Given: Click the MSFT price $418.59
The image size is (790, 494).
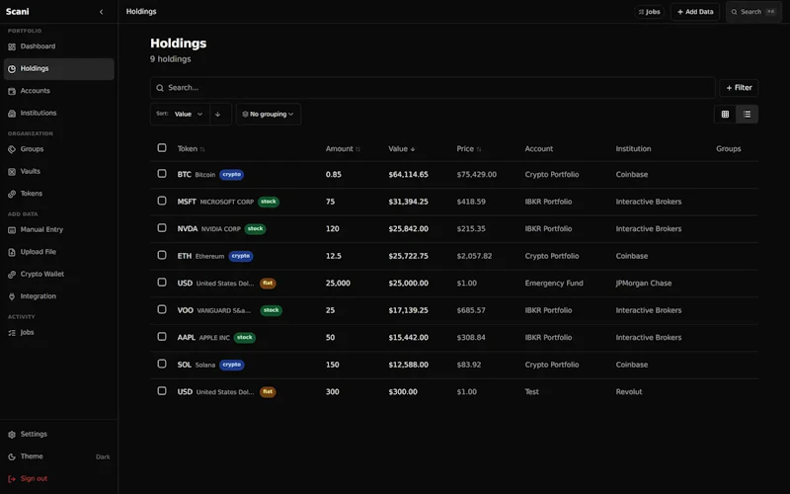Looking at the screenshot, I should pyautogui.click(x=471, y=202).
